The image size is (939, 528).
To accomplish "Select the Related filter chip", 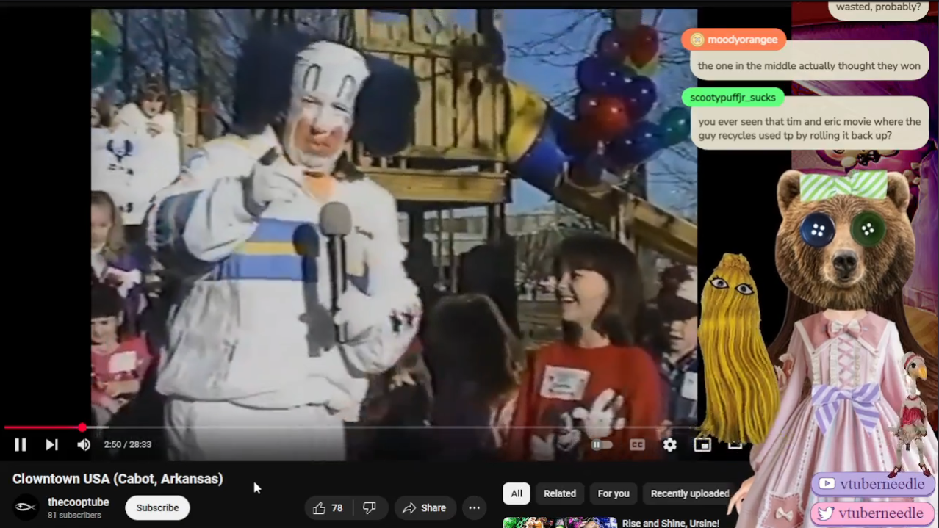I will (x=559, y=493).
